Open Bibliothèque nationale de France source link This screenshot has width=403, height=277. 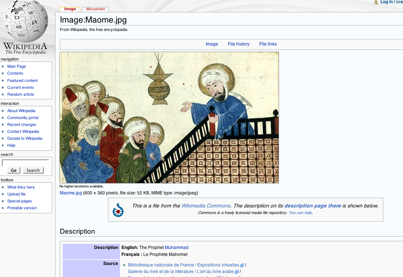[183, 265]
